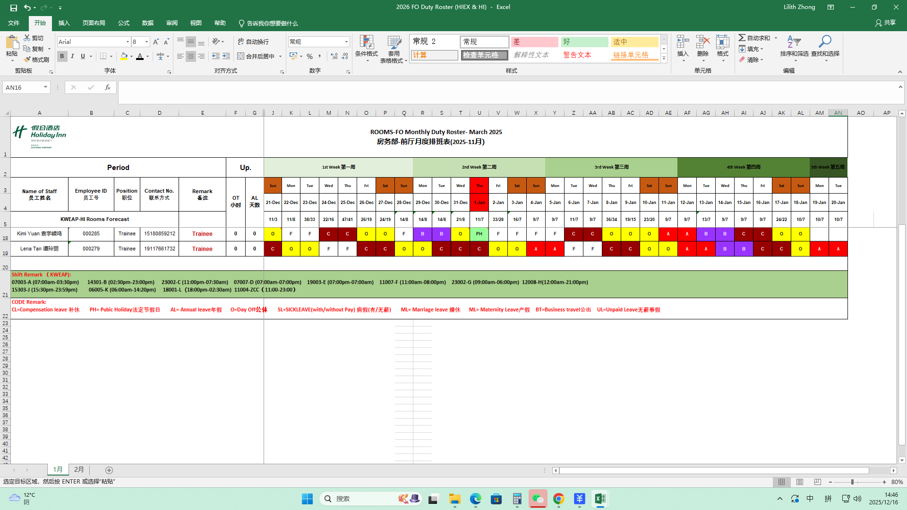The width and height of the screenshot is (907, 510).
Task: Click the Insert Function fx icon
Action: [108, 87]
